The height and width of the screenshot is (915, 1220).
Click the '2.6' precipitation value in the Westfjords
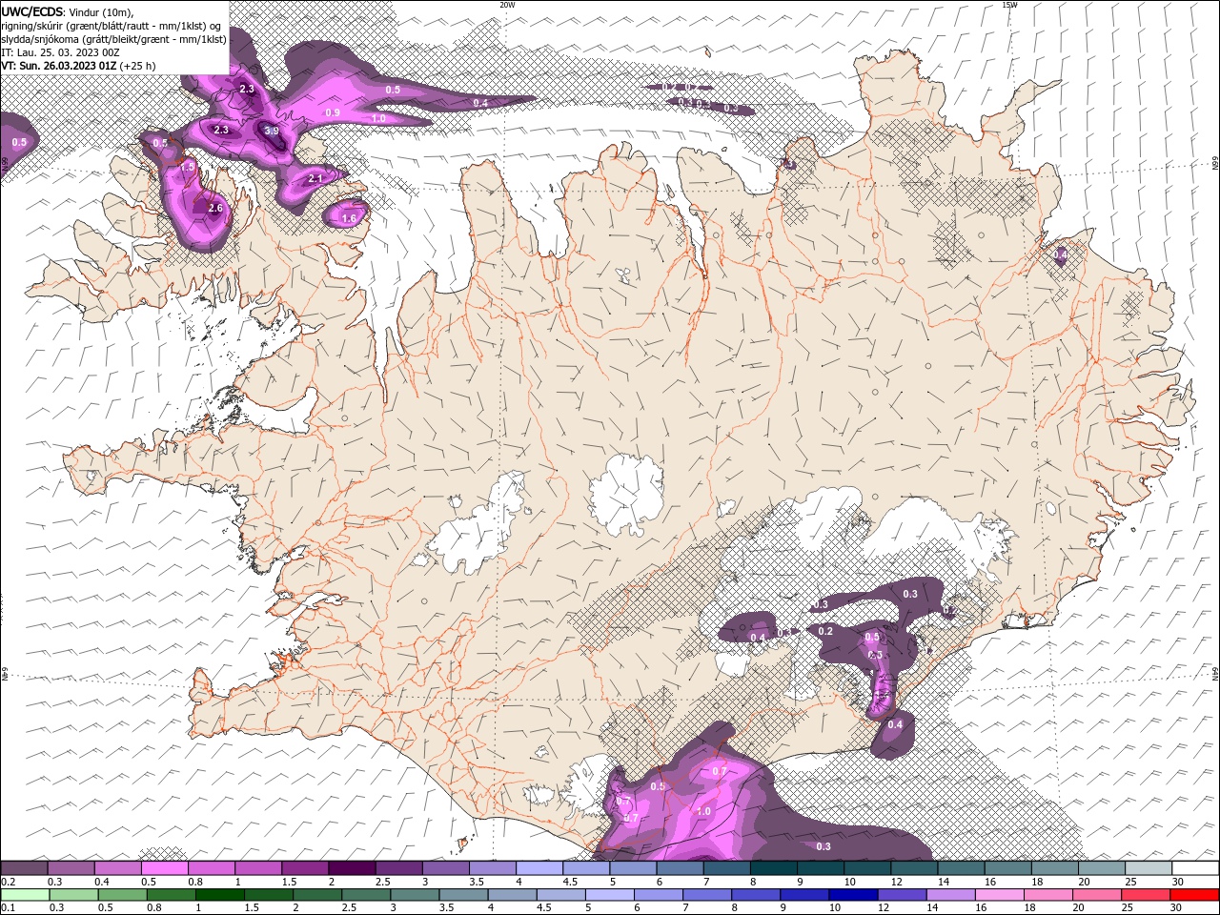coord(214,208)
